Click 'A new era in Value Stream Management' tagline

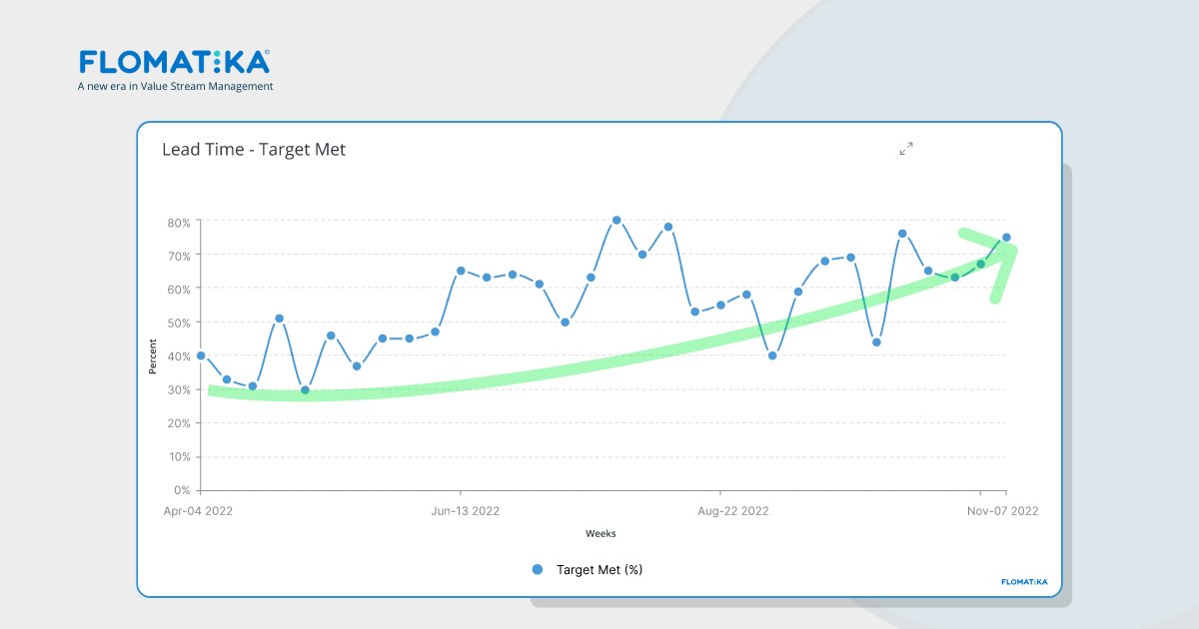(x=176, y=87)
